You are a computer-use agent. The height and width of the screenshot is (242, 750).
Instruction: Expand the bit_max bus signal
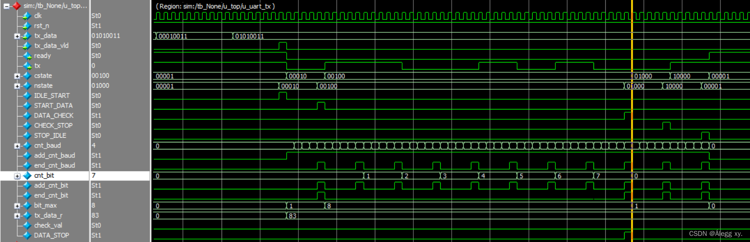17,206
